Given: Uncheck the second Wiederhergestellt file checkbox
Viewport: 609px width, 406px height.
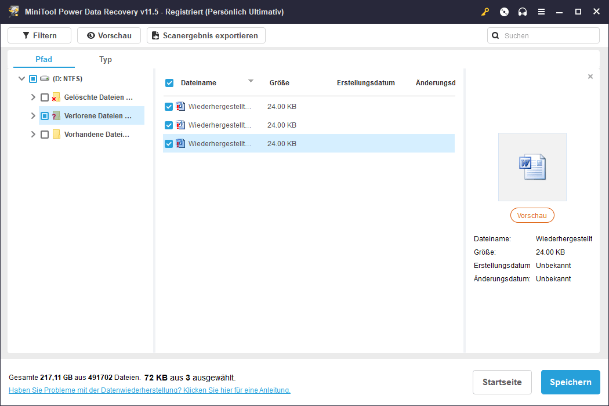Looking at the screenshot, I should (x=169, y=125).
